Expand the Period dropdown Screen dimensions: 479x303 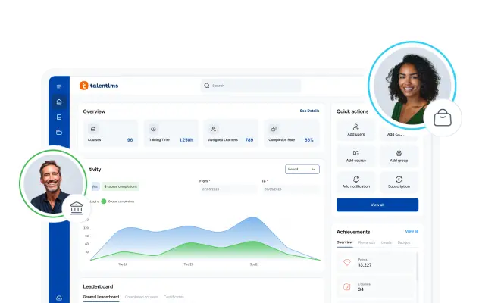302,169
